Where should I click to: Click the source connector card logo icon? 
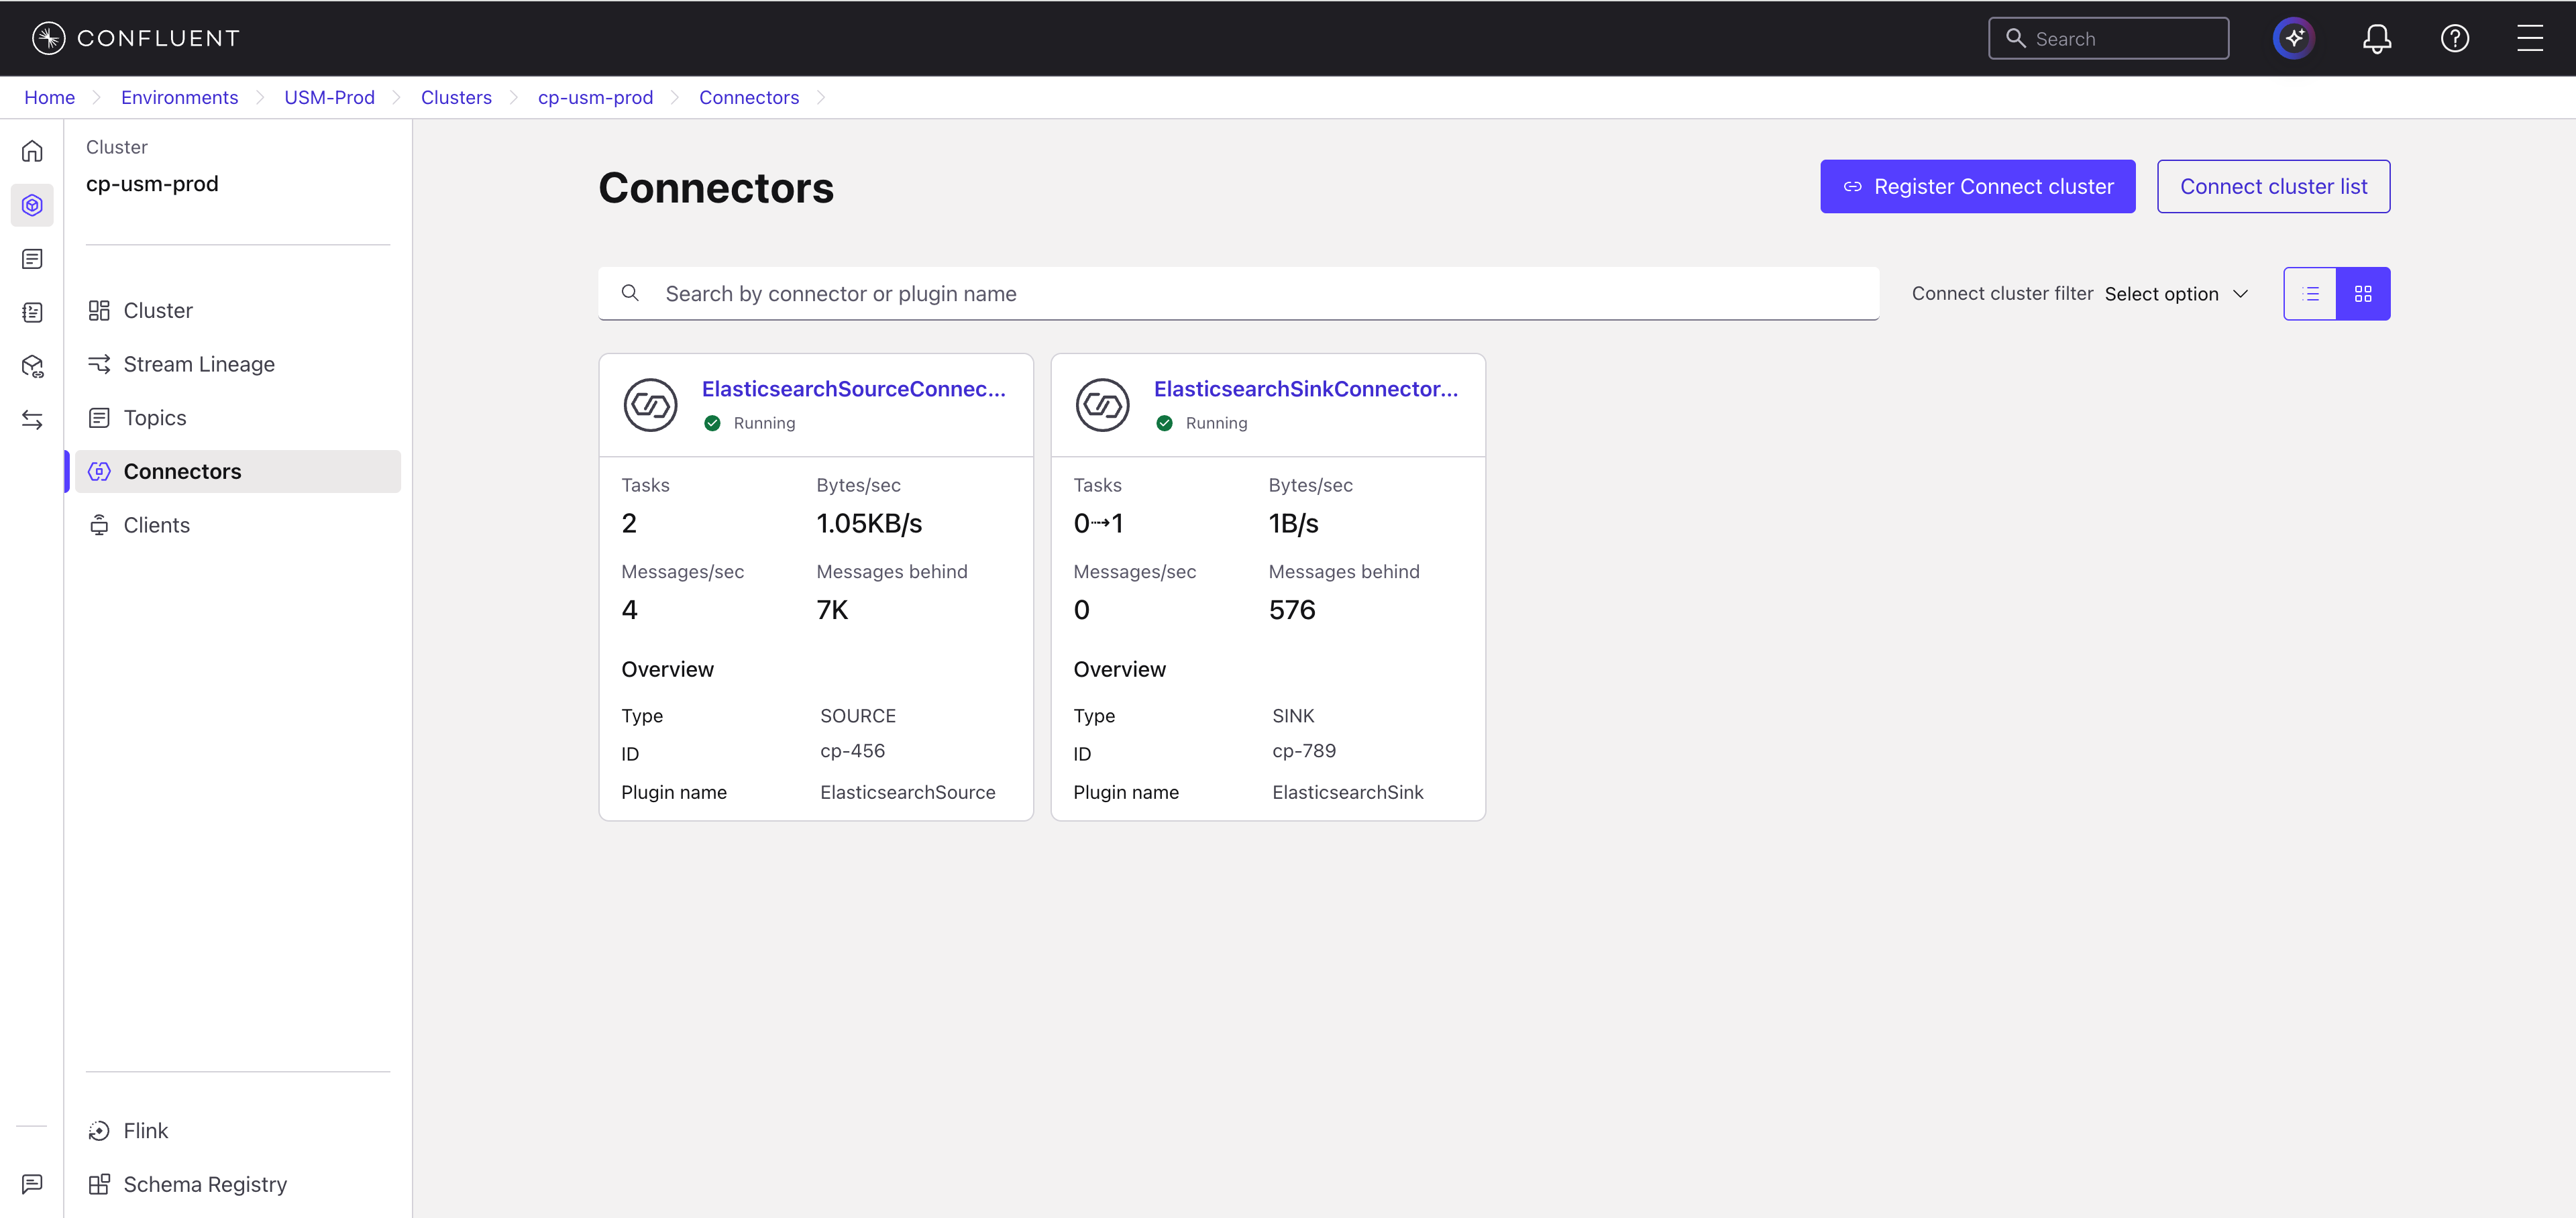click(x=650, y=405)
